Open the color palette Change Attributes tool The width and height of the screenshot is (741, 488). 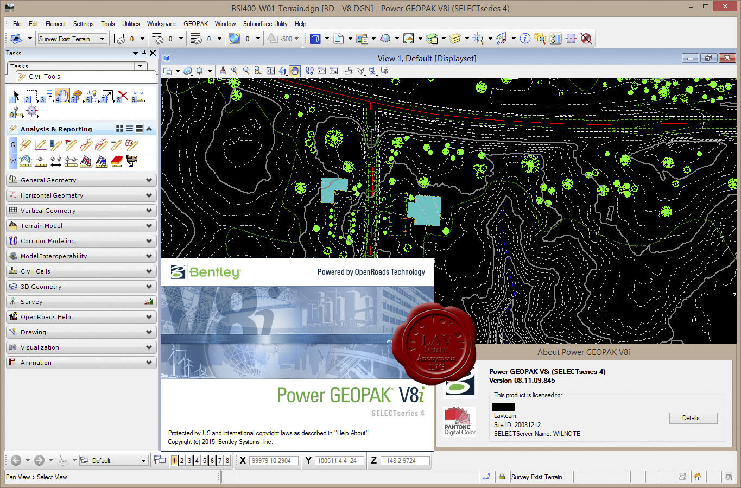click(77, 97)
